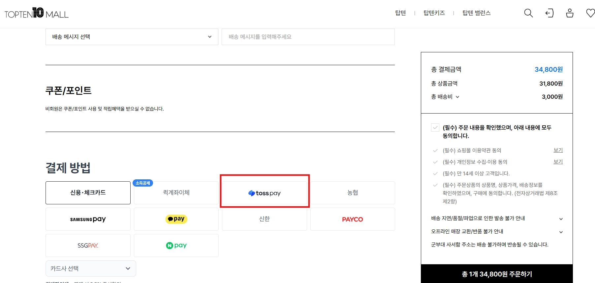
Task: Select Samsung Pay payment method
Action: pos(88,219)
